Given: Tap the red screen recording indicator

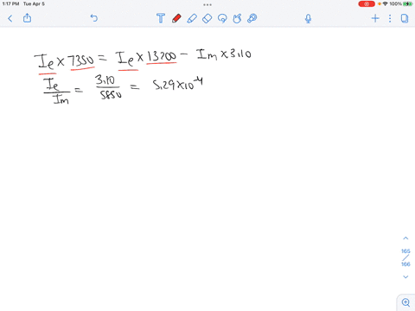Looking at the screenshot, I should click(367, 3).
